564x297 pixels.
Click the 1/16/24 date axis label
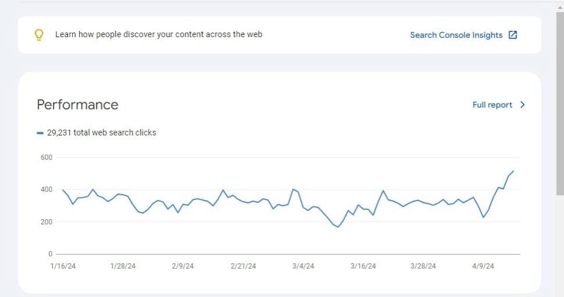63,266
